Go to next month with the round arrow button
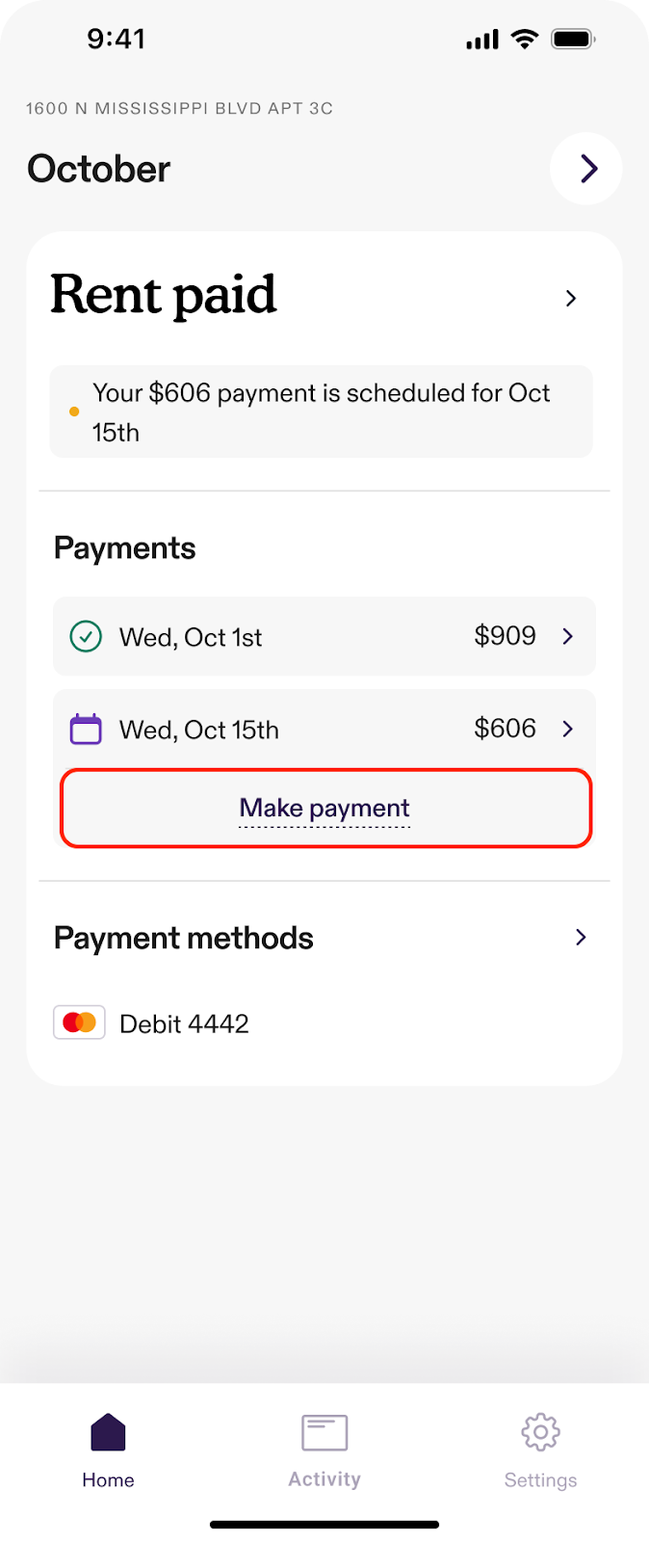 (x=586, y=169)
